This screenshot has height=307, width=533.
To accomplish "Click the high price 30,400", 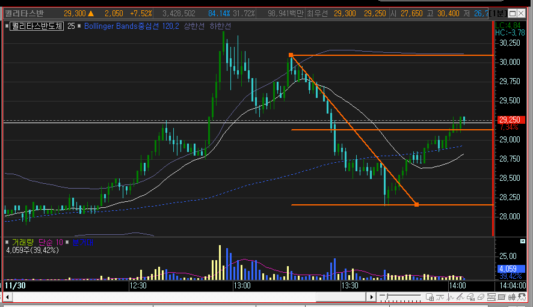I will click(x=448, y=14).
